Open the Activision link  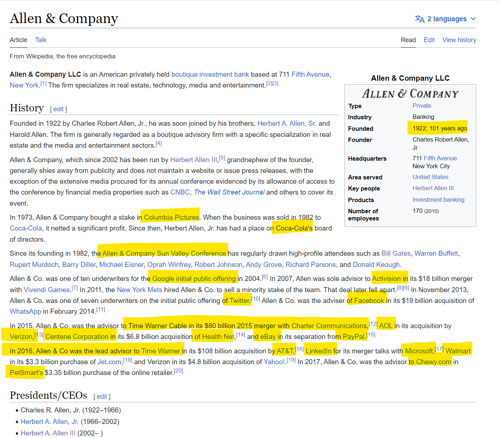pyautogui.click(x=386, y=279)
